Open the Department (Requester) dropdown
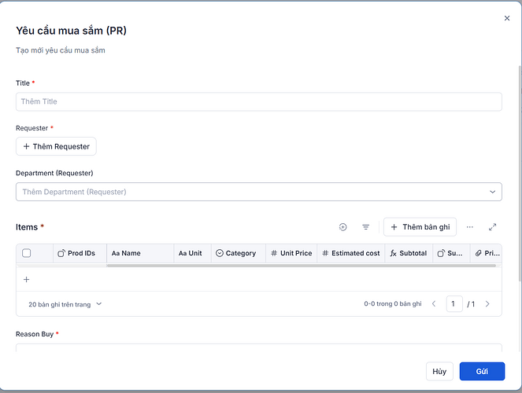 coord(259,192)
